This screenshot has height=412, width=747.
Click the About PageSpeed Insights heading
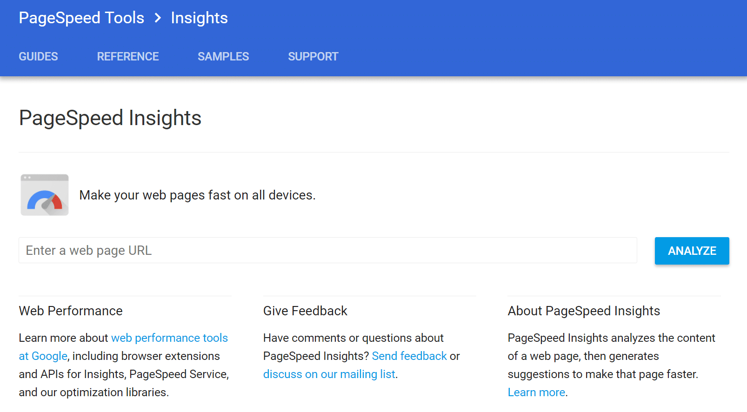click(584, 311)
